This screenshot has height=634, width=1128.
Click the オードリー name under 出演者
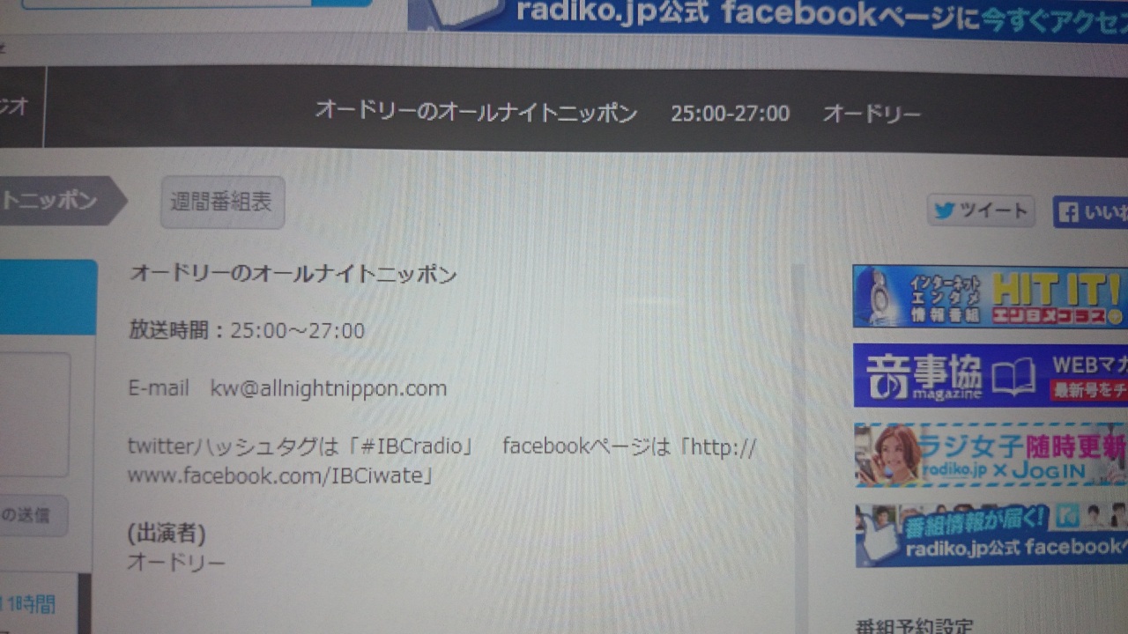coord(176,562)
